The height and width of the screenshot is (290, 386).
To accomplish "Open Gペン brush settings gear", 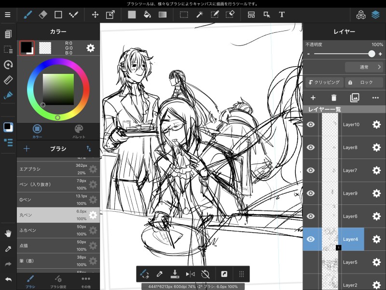I will coord(93,200).
